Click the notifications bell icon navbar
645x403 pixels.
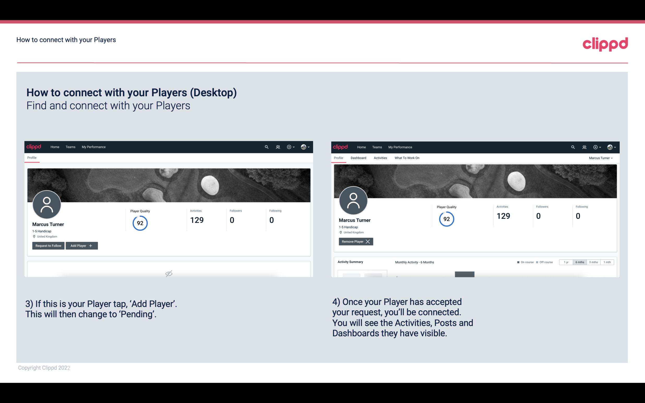pos(277,147)
